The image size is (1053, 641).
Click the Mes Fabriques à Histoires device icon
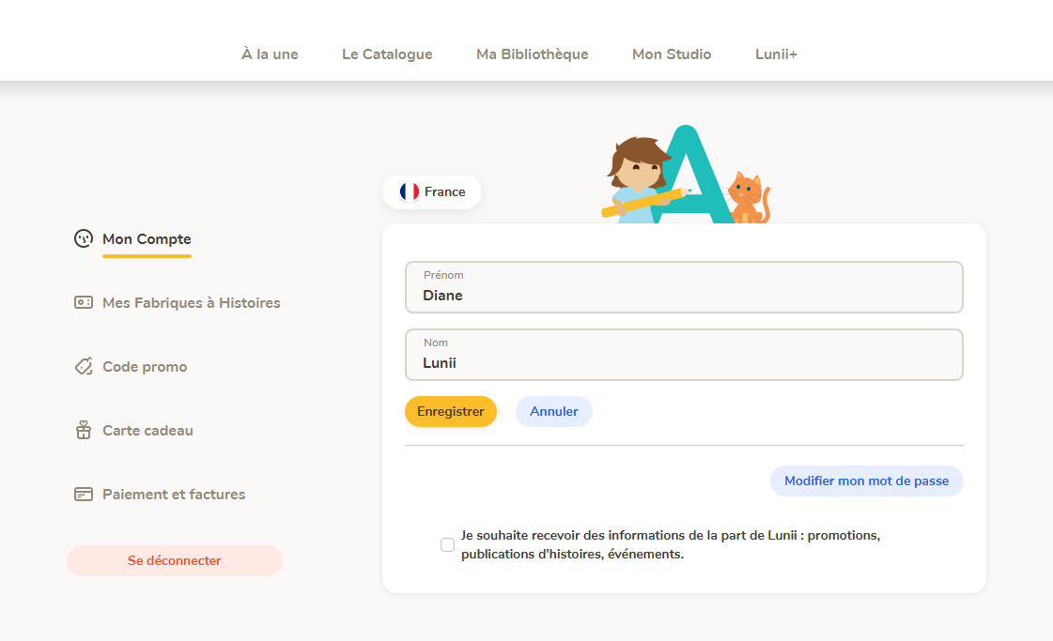[84, 302]
